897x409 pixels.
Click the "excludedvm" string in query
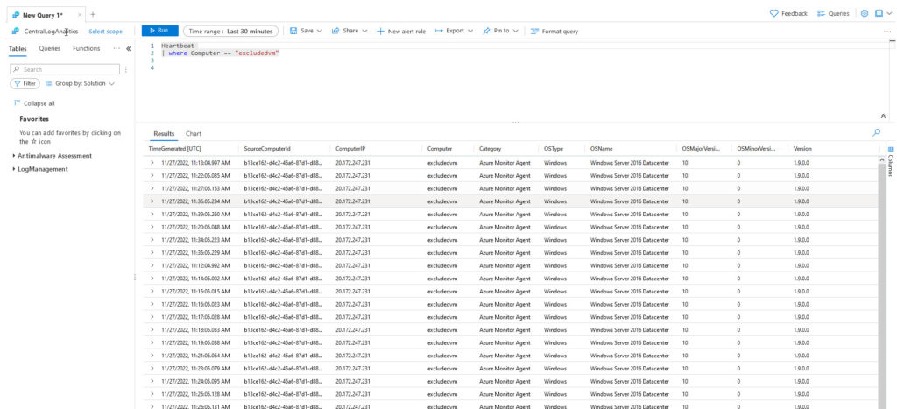[257, 53]
